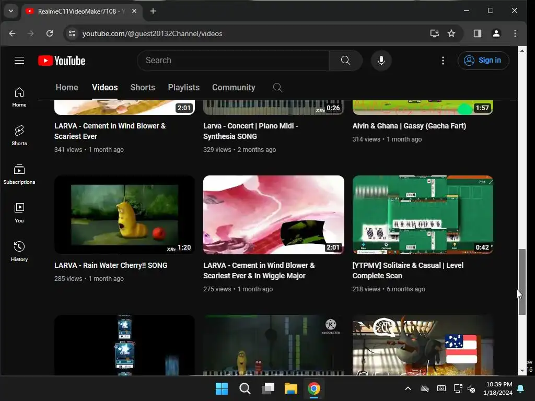
Task: Switch to channel Home tab
Action: [67, 88]
